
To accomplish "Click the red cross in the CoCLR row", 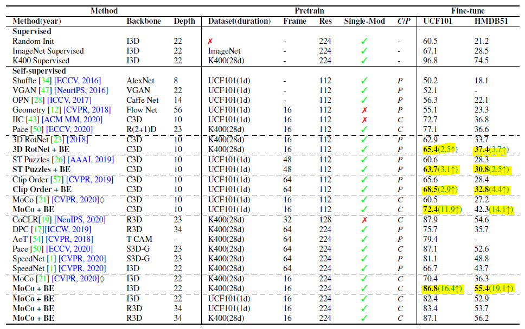I will tap(364, 219).
